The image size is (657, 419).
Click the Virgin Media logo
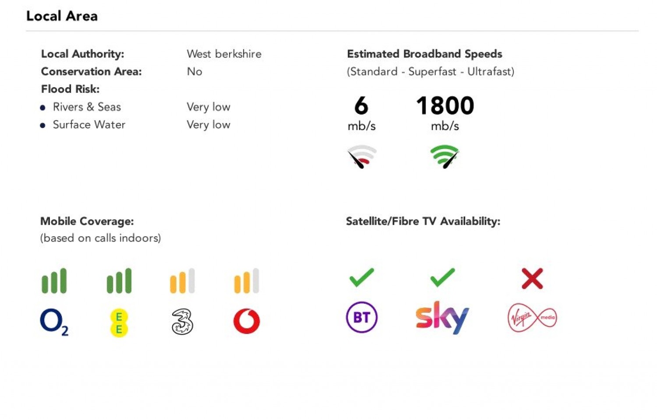532,318
